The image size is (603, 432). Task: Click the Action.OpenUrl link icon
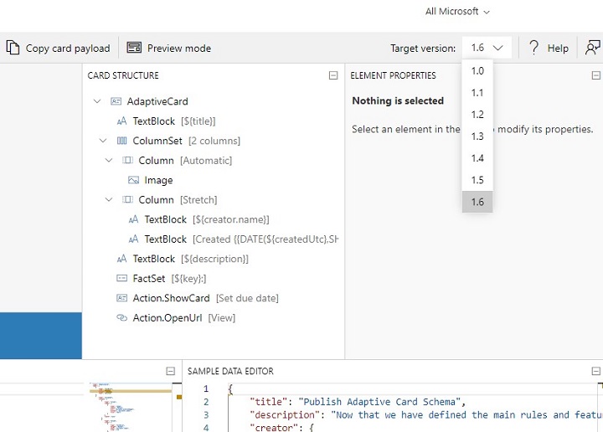122,318
